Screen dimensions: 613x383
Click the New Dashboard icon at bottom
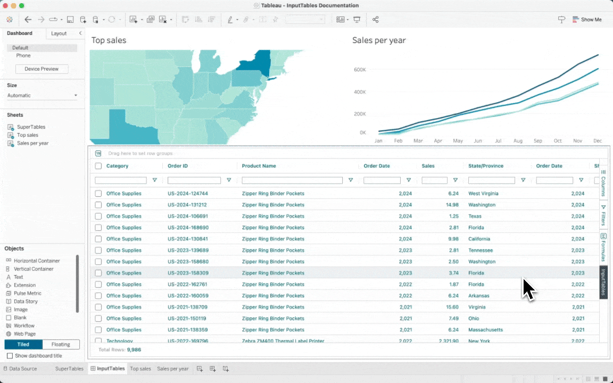[213, 369]
